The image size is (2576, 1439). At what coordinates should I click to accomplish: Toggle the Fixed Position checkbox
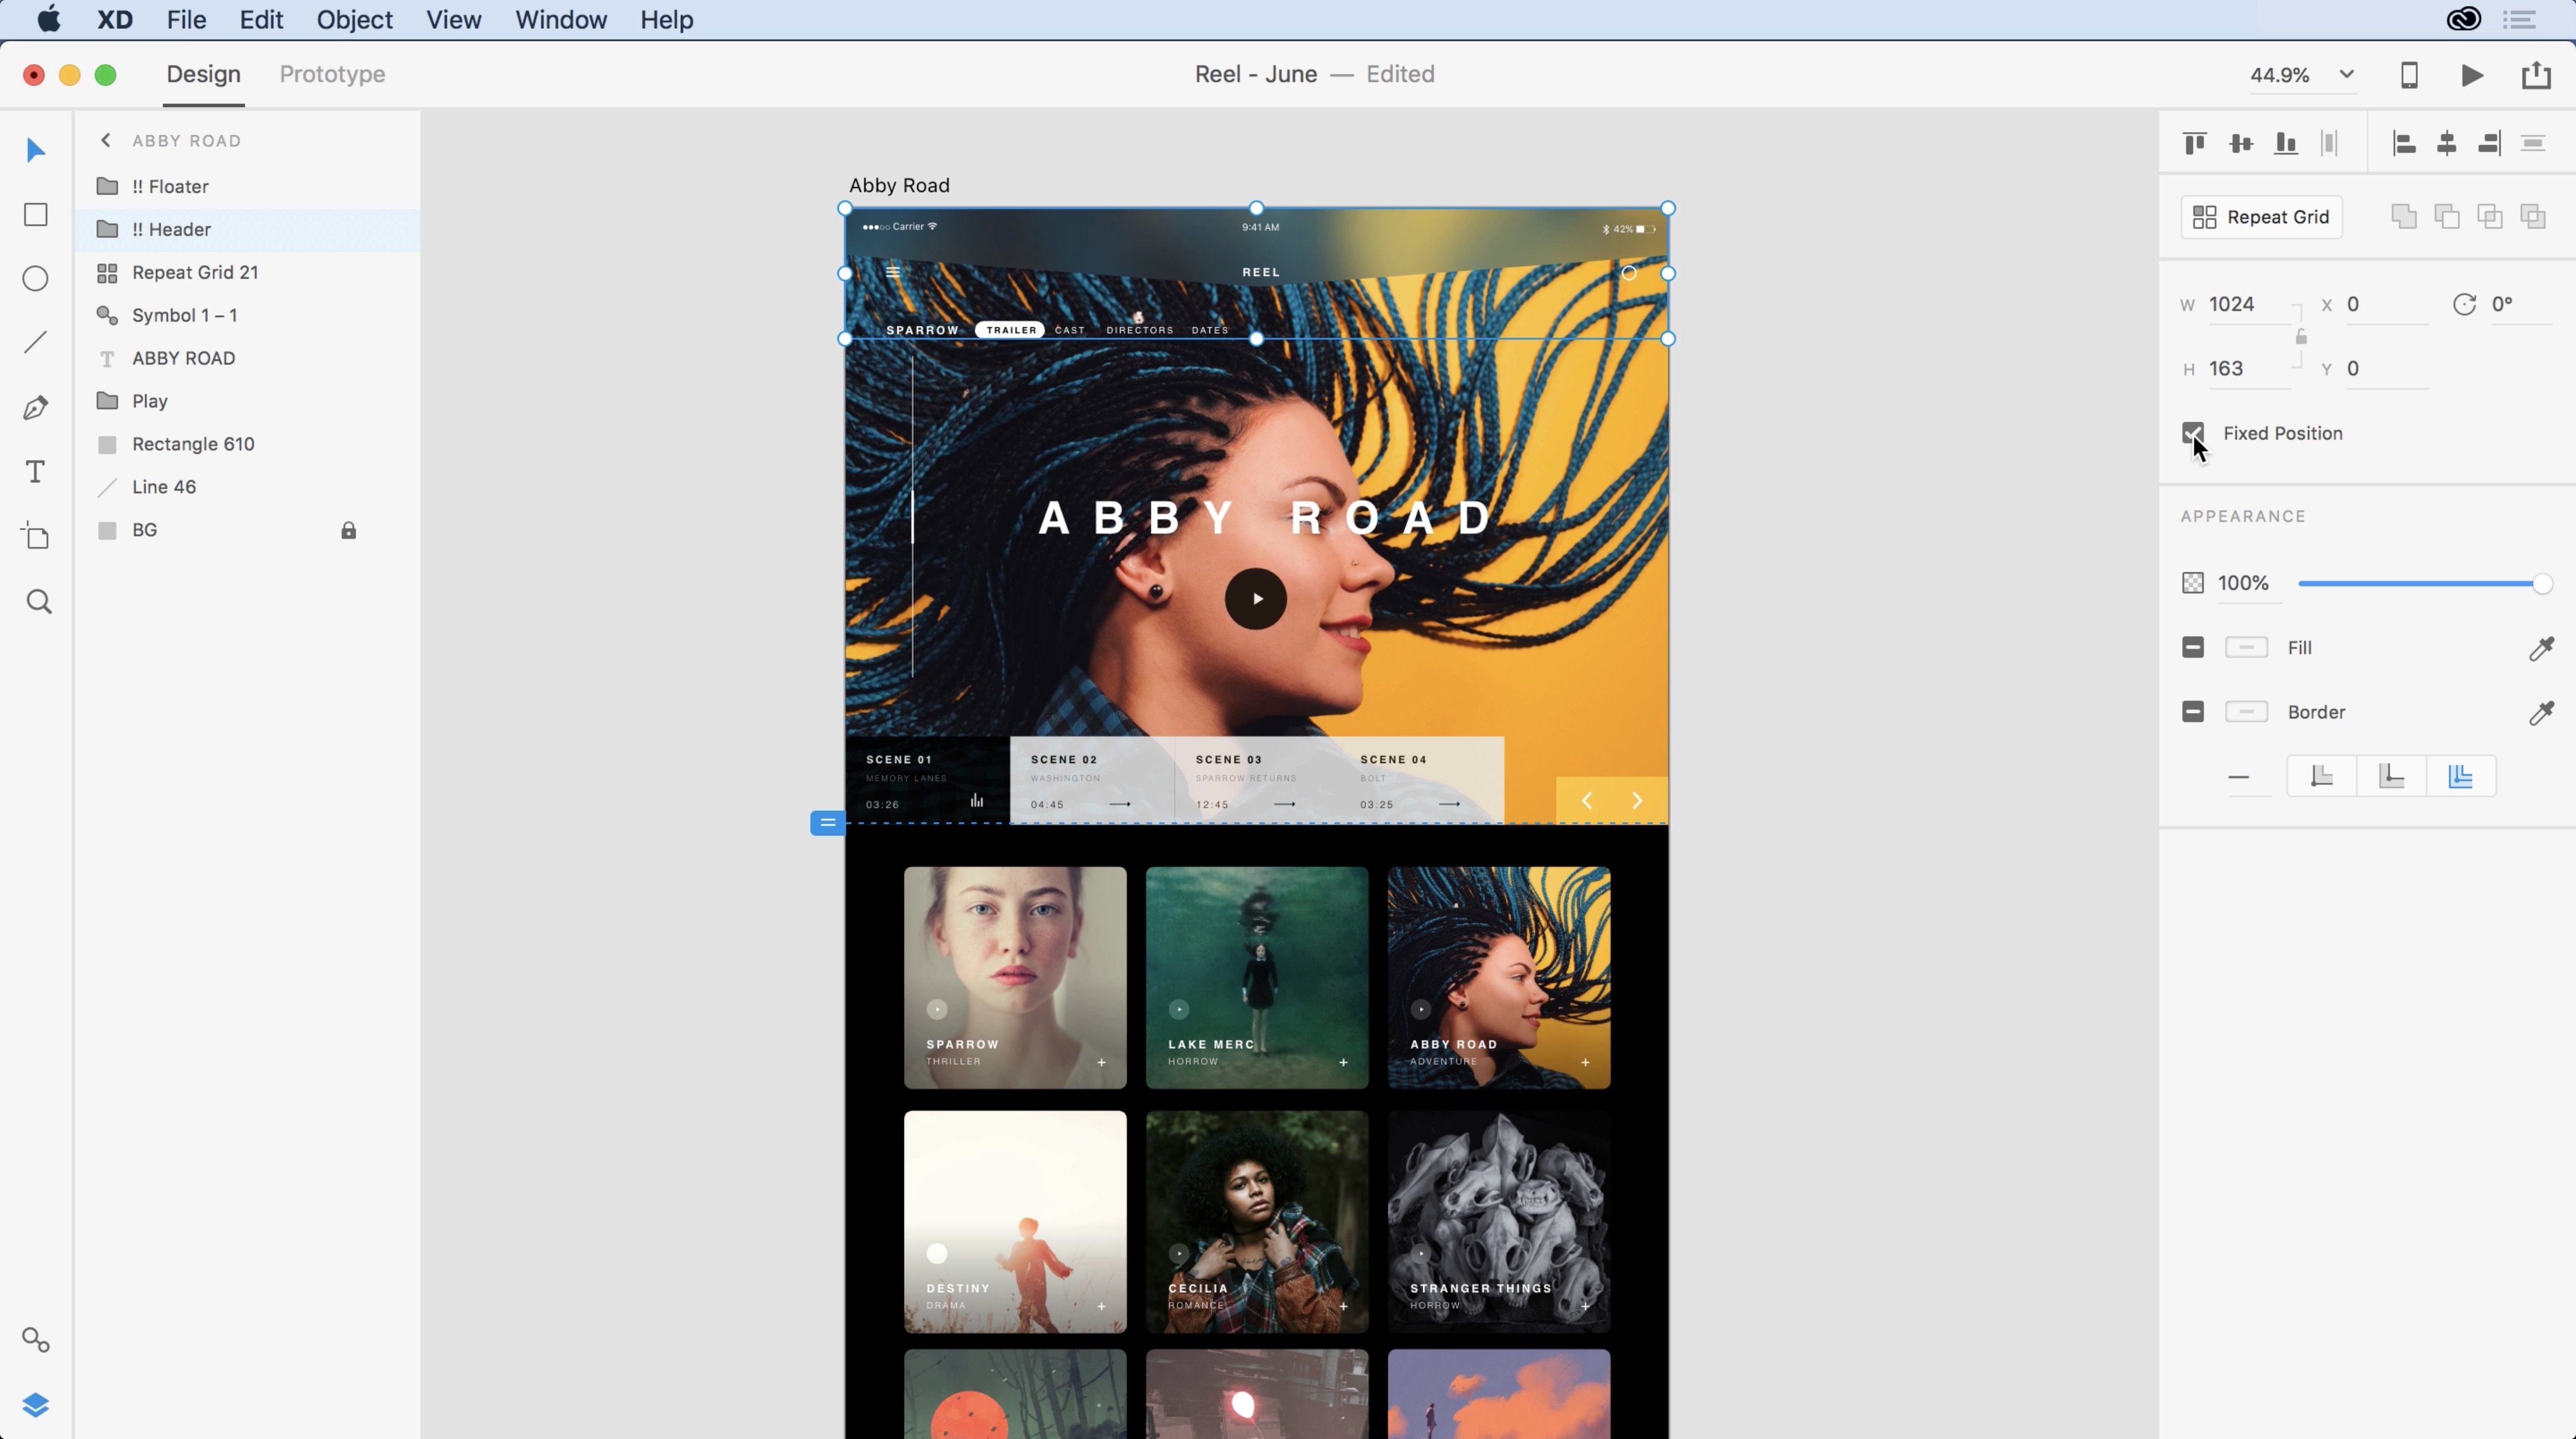click(2193, 433)
